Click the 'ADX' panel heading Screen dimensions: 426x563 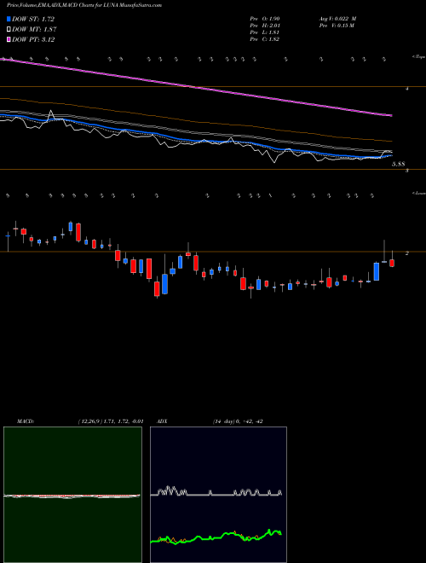click(x=162, y=421)
